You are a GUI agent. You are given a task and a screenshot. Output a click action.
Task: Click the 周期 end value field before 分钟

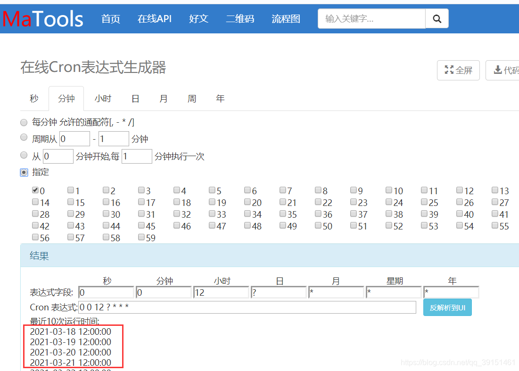tap(114, 139)
